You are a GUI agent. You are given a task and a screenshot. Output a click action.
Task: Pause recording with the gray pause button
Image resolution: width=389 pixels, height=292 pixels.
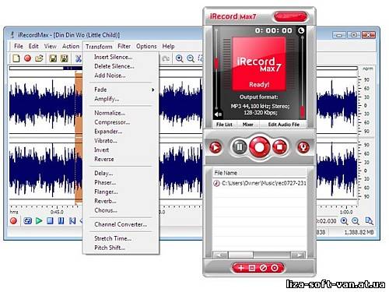[x=239, y=147]
